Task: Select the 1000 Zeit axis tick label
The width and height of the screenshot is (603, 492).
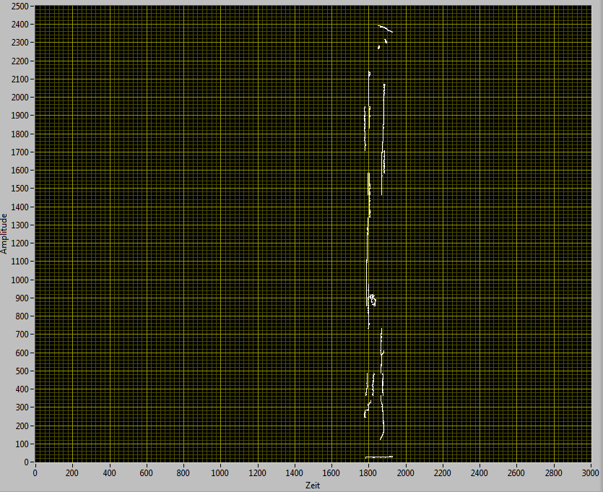Action: [x=220, y=473]
